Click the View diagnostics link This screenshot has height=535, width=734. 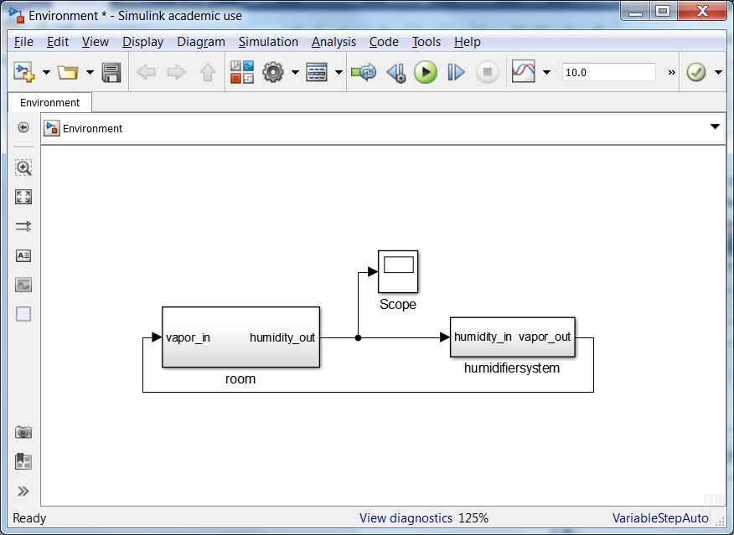click(406, 518)
